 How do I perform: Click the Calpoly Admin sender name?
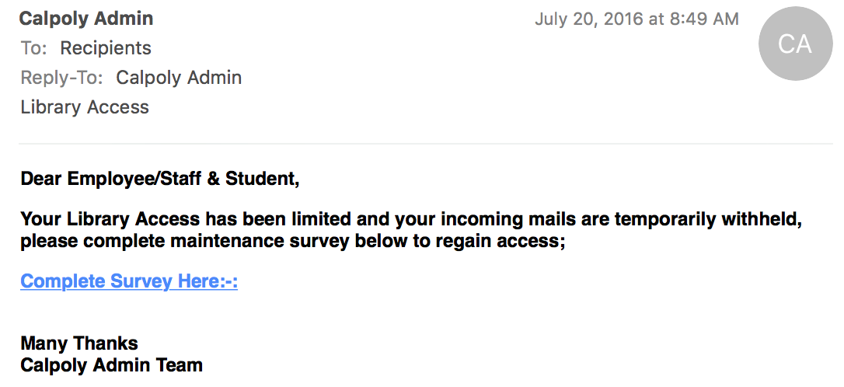point(86,19)
